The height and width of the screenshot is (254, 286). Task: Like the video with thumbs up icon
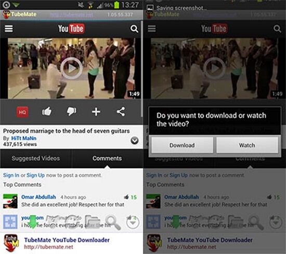coord(47,111)
